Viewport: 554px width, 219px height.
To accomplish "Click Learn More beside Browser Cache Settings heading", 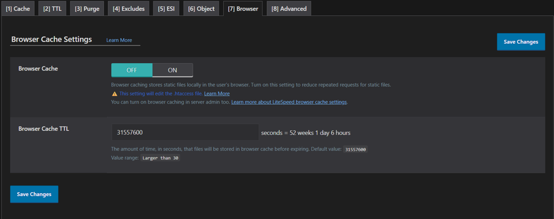I will (119, 40).
